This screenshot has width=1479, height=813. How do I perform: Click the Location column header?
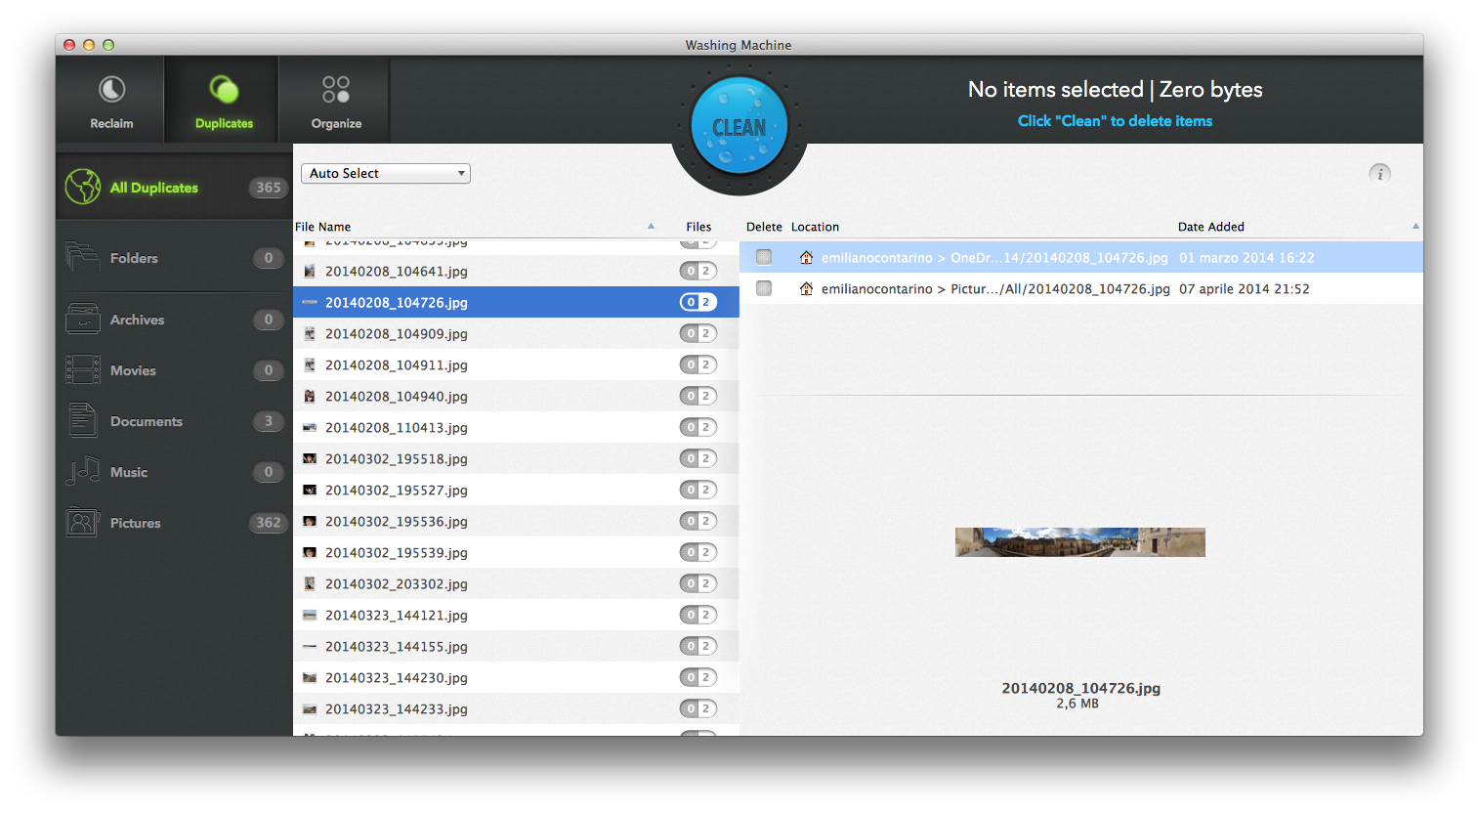tap(815, 227)
